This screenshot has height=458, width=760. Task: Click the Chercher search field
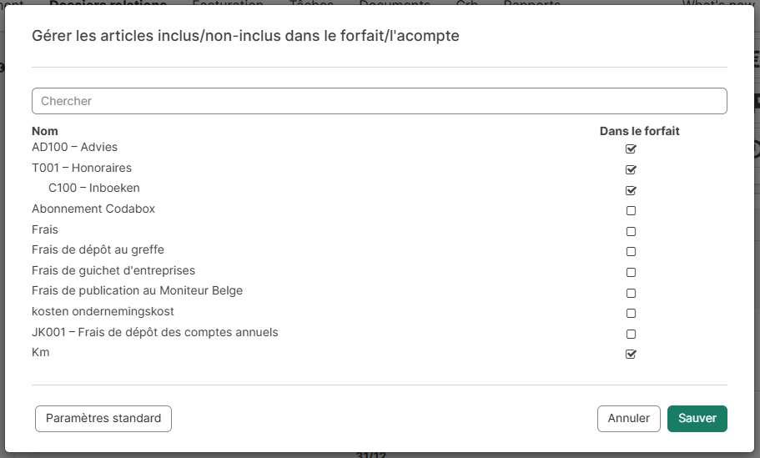tap(379, 101)
